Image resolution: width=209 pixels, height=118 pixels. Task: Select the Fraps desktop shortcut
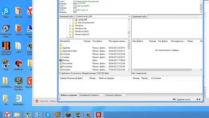[x=6, y=65]
